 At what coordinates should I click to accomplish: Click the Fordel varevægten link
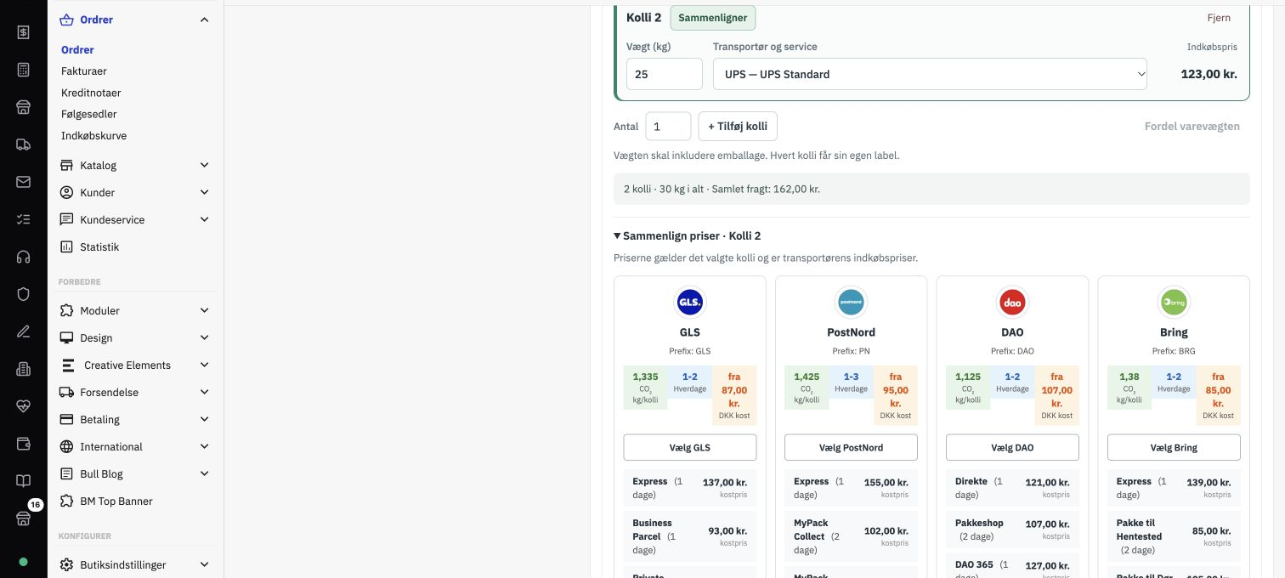1192,126
